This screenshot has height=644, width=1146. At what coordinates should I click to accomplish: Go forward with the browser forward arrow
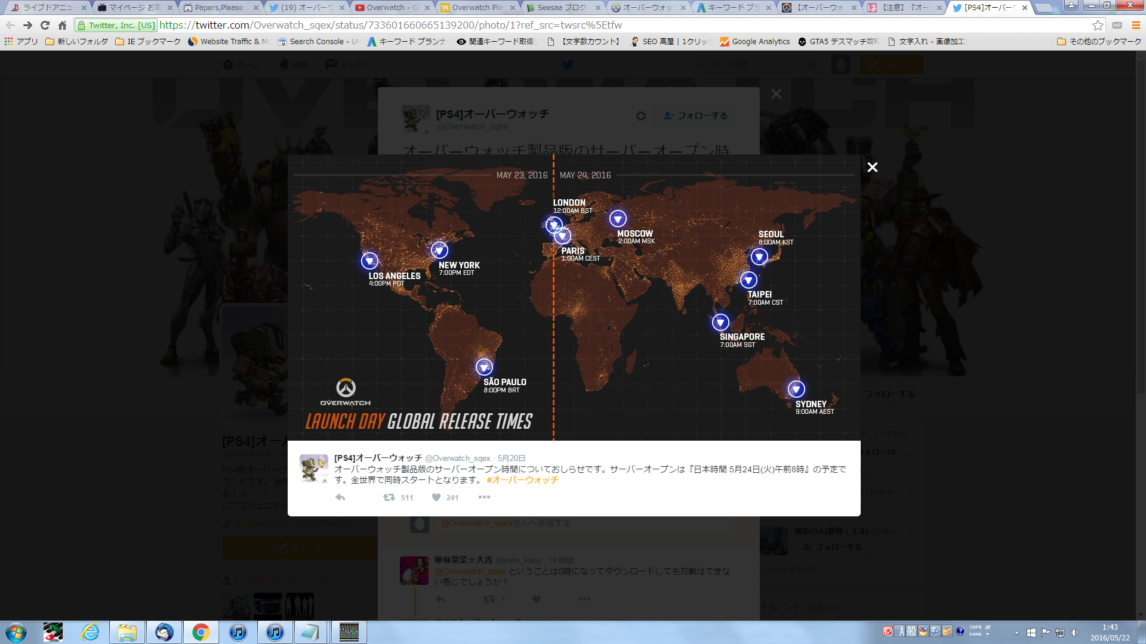(x=27, y=25)
